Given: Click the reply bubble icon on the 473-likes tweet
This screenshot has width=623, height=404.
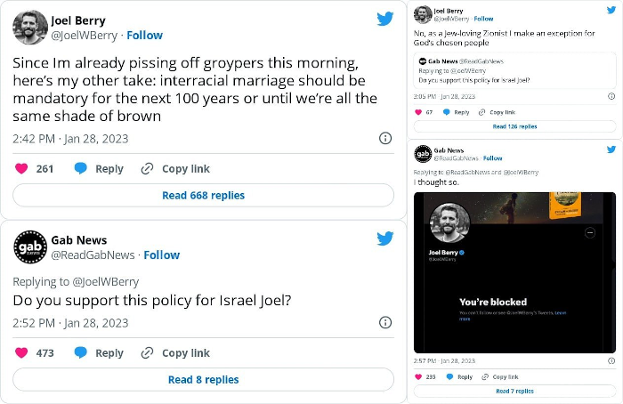Looking at the screenshot, I should click(x=81, y=352).
